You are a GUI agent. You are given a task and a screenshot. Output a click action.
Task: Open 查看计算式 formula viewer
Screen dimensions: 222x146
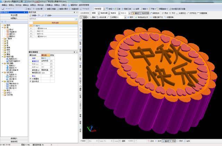click(x=62, y=9)
